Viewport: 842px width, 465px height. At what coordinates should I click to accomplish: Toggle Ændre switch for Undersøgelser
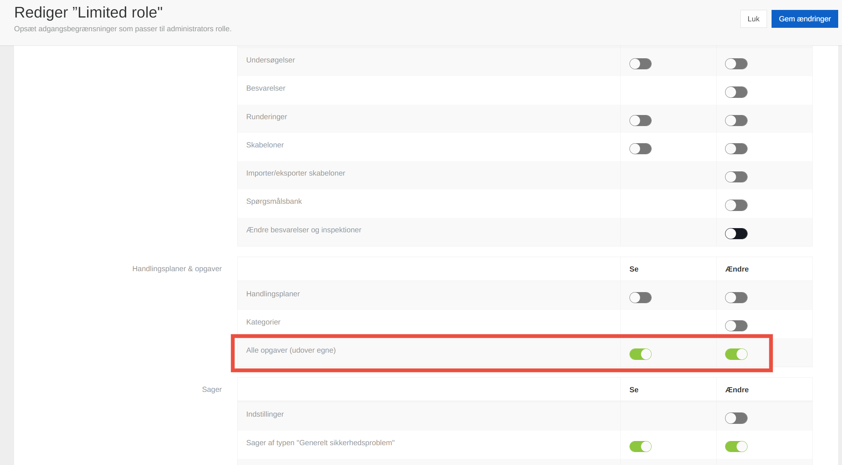tap(736, 64)
